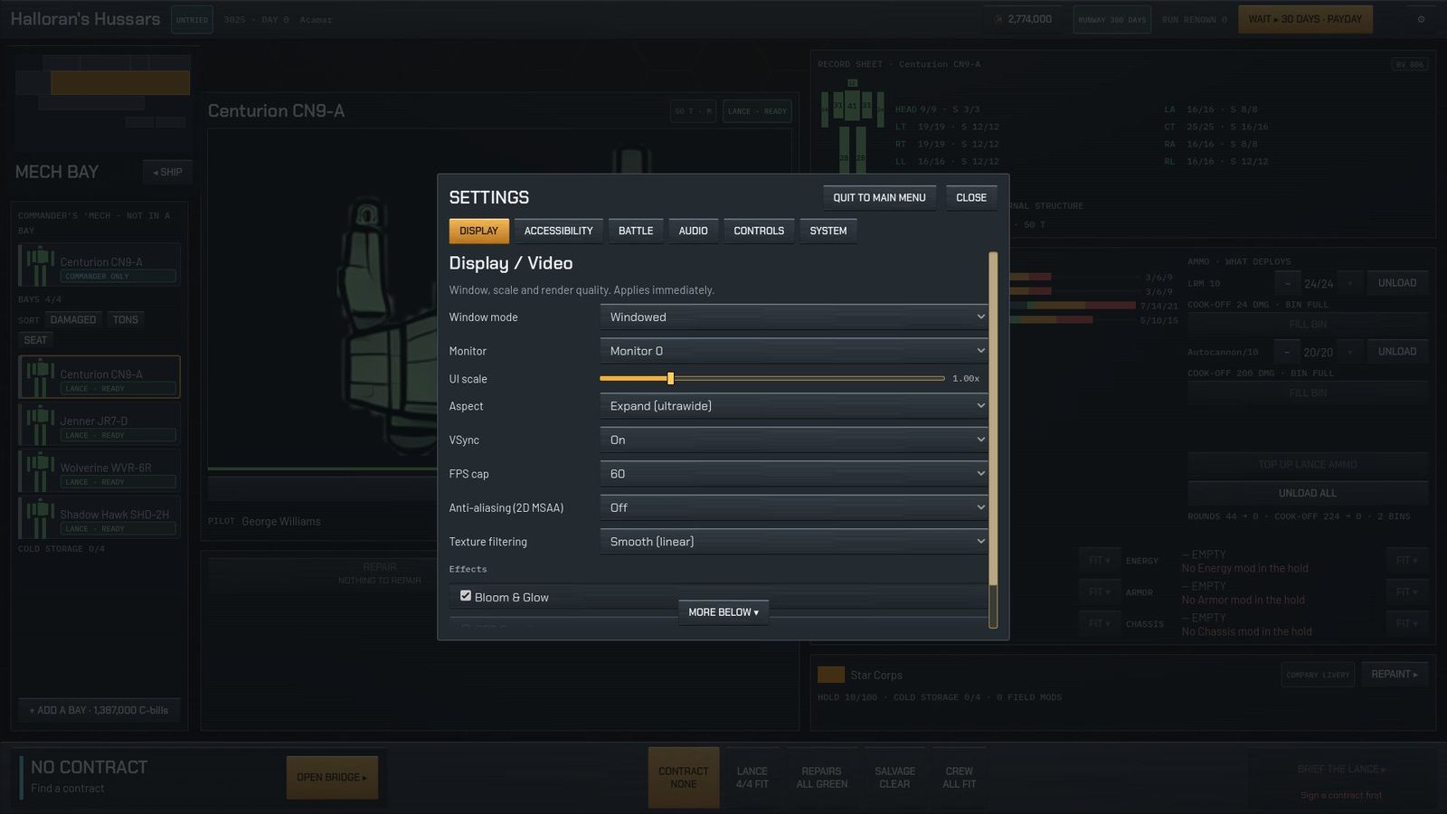This screenshot has width=1447, height=814.
Task: Click the funds 2,774,000 indicator
Action: 1023,19
